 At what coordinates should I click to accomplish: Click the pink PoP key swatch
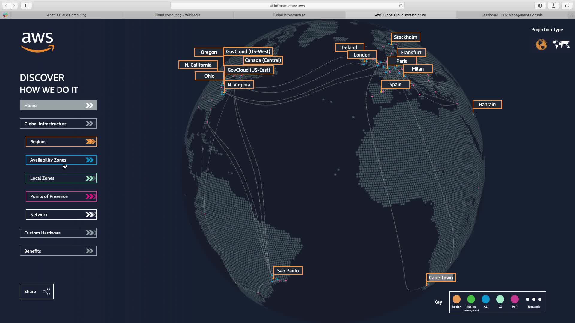click(x=515, y=299)
